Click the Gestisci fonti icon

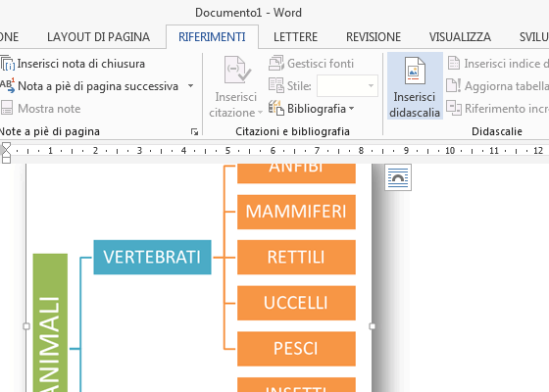[x=276, y=64]
